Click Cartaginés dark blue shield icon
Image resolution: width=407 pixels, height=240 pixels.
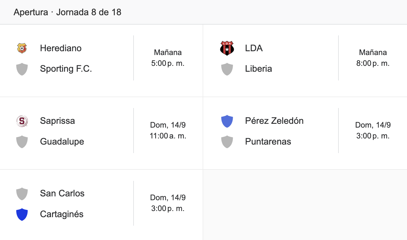click(22, 214)
